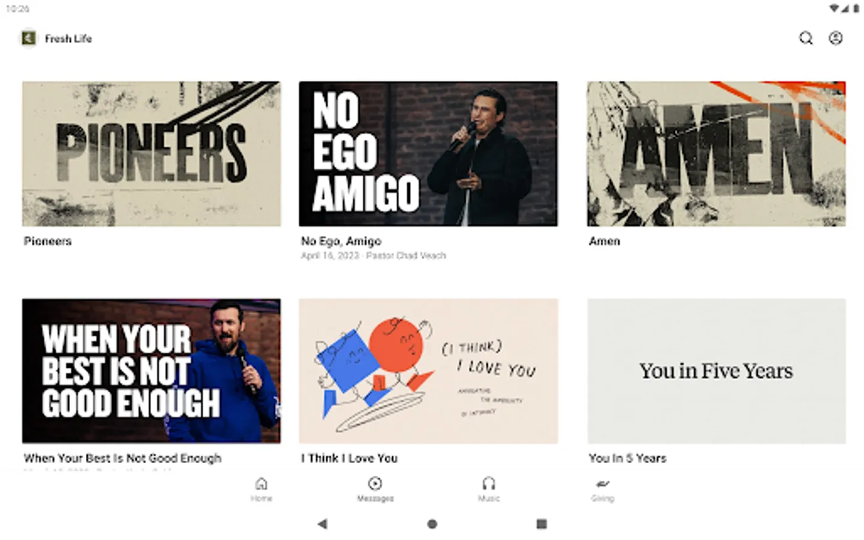Select the "Pioneers" title label

[x=48, y=241]
